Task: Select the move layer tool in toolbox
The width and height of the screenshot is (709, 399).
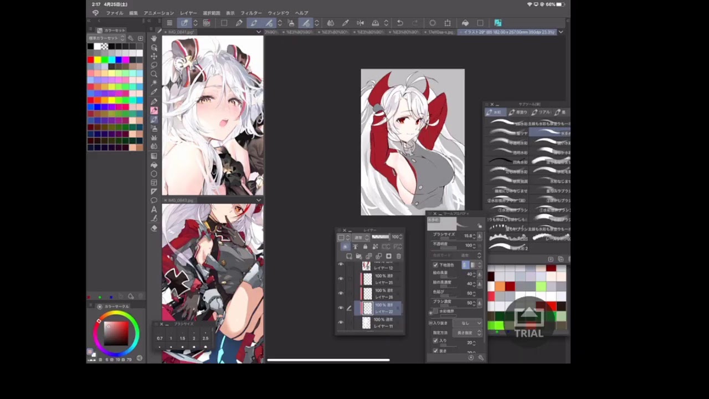Action: pos(154,57)
